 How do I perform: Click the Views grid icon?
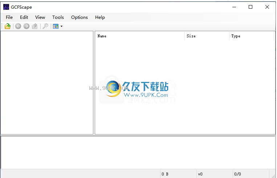56,26
